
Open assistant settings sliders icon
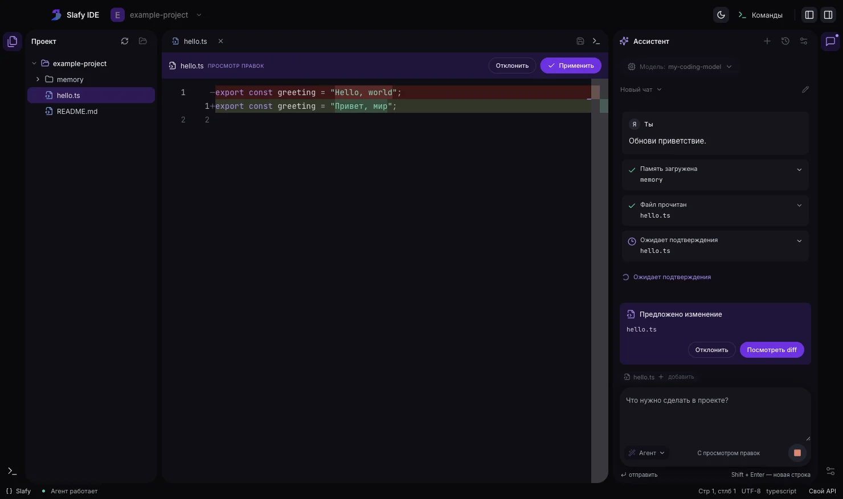click(804, 41)
